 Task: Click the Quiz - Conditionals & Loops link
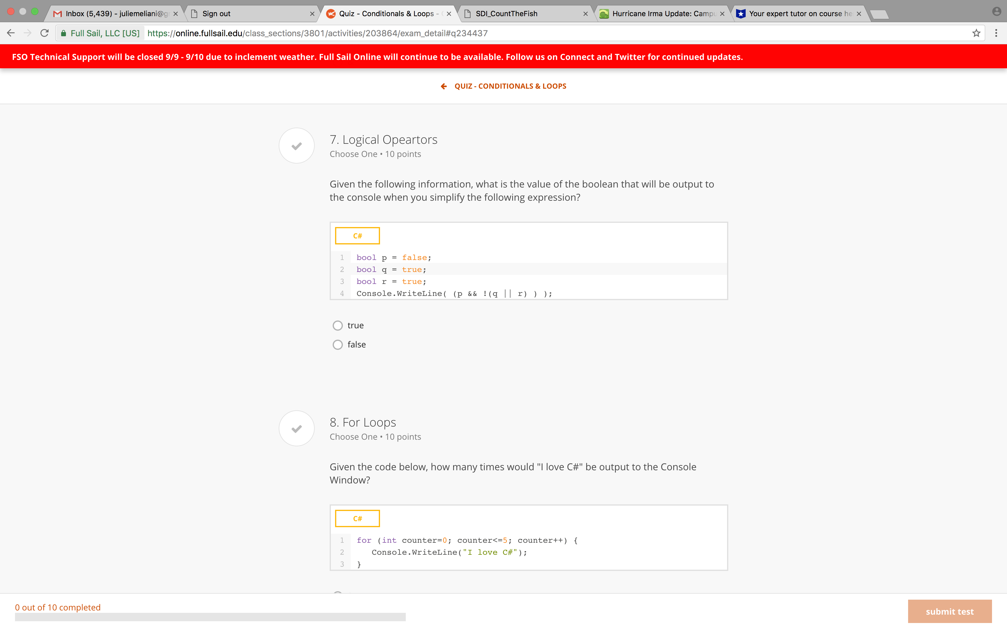510,86
